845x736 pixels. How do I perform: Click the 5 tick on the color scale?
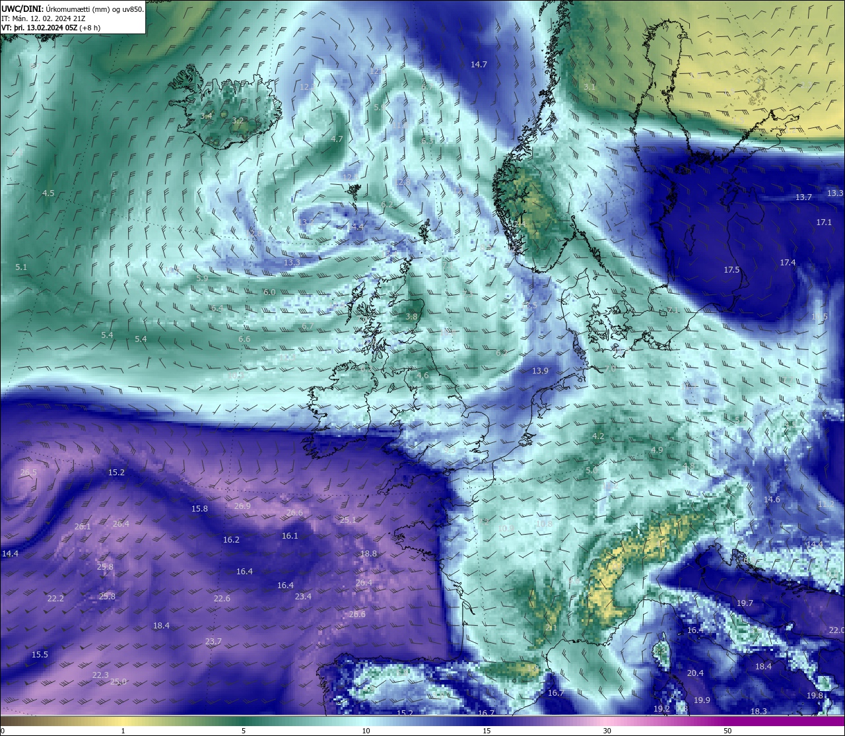click(x=244, y=731)
